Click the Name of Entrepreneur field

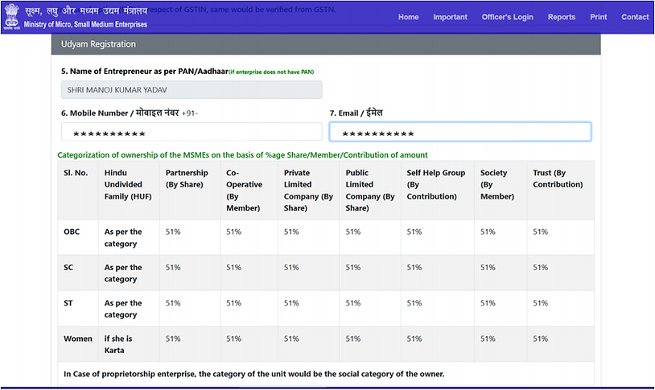pyautogui.click(x=192, y=90)
